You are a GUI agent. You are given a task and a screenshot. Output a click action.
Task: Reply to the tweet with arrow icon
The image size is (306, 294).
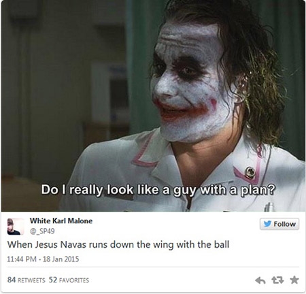260,280
